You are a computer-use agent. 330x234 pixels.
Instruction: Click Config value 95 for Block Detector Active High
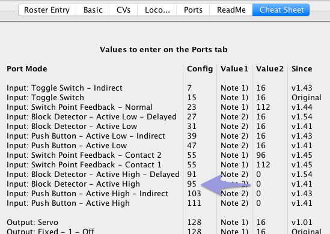(192, 184)
